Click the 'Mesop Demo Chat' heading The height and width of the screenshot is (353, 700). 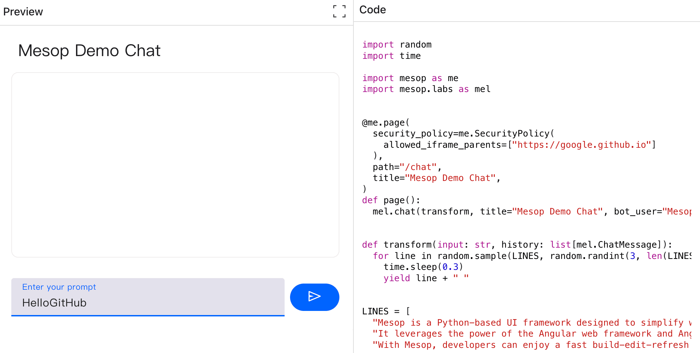click(x=89, y=51)
